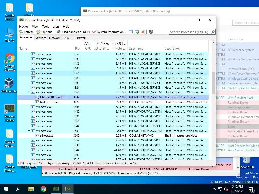The width and height of the screenshot is (259, 194).
Task: Click the network tray icon
Action: pyautogui.click(x=220, y=189)
